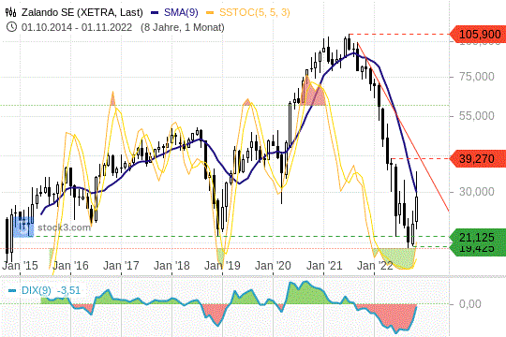Screen dimensions: 506x337
Task: Click the DIX(9) -3,51 indicator label
Action: tap(51, 290)
